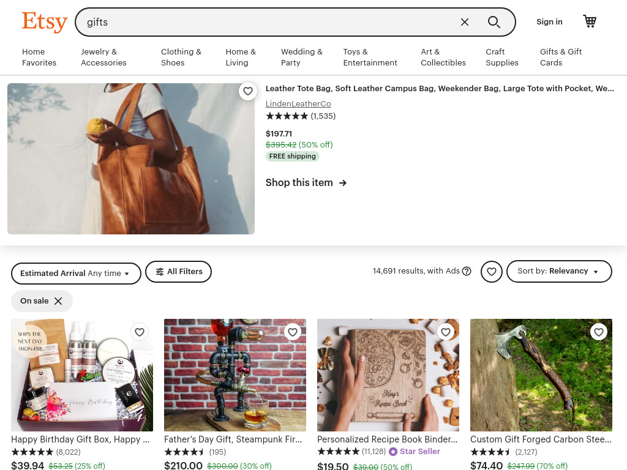
Task: Open the Jewelry & Accessories category
Action: point(103,57)
